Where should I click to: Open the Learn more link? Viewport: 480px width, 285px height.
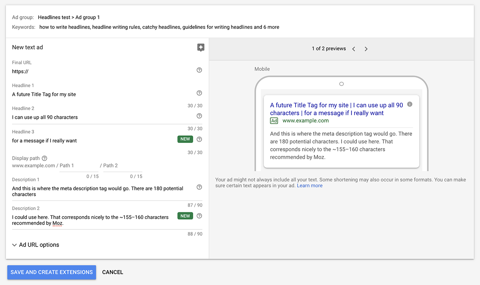(x=310, y=185)
